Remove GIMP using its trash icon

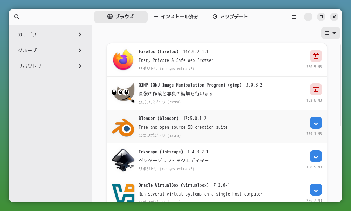click(x=316, y=89)
